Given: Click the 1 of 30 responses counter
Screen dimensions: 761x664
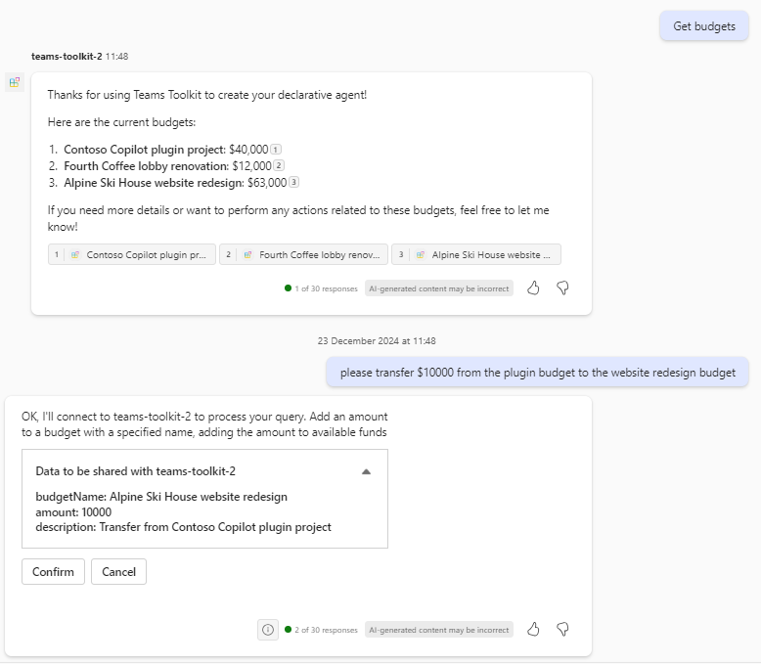Looking at the screenshot, I should [x=321, y=288].
